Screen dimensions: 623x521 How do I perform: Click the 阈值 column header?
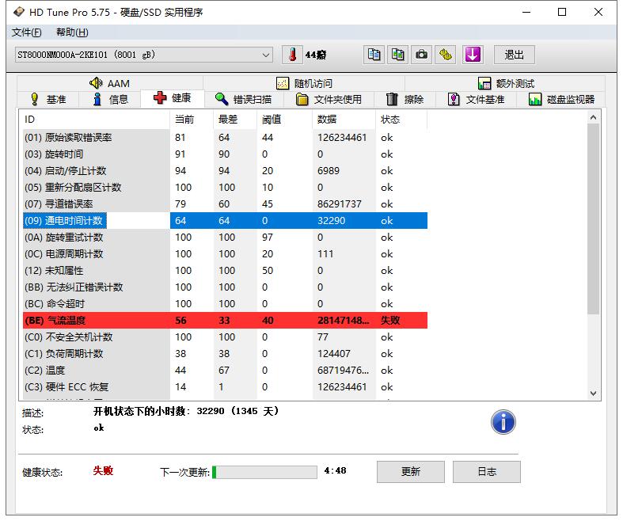click(x=284, y=120)
